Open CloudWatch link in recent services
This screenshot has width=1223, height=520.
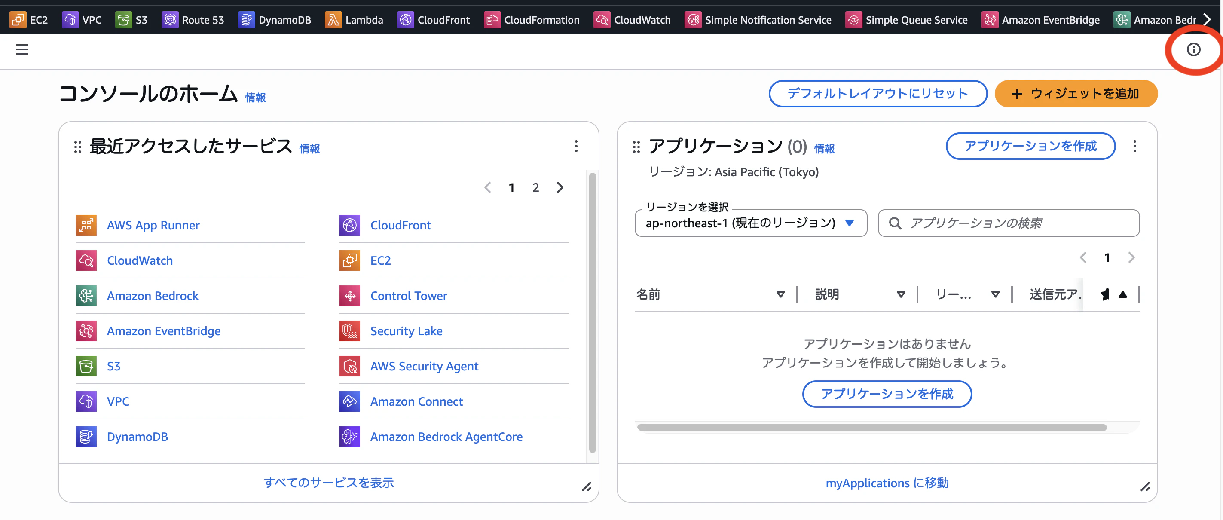tap(140, 260)
